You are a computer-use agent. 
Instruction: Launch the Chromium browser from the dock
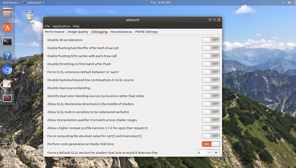(x=7, y=70)
